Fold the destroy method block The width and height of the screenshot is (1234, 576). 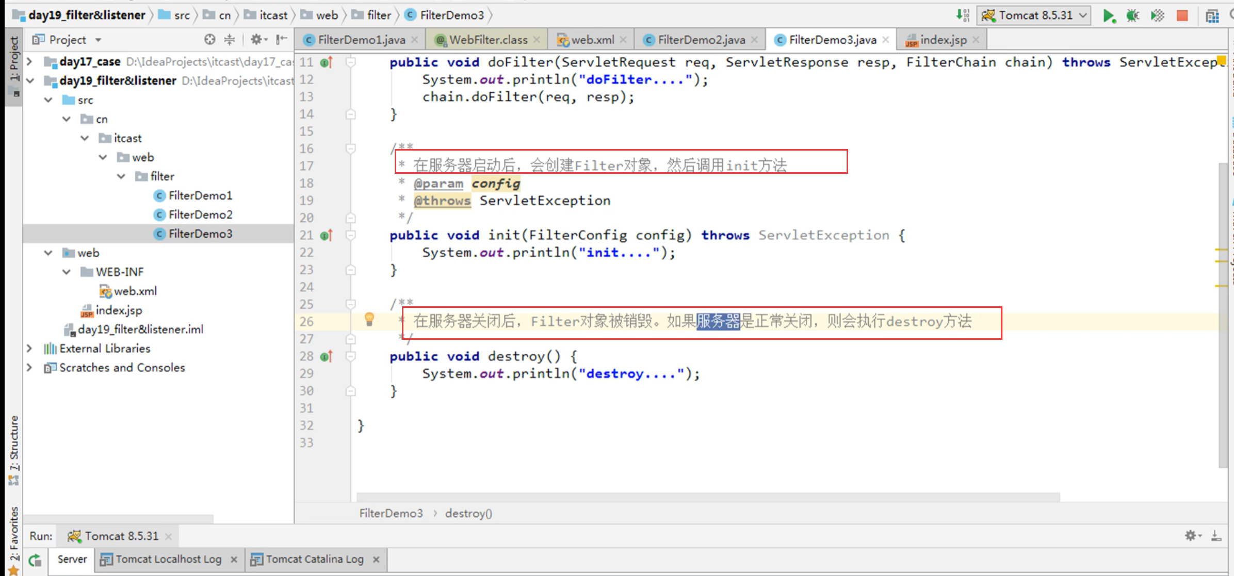pos(350,356)
